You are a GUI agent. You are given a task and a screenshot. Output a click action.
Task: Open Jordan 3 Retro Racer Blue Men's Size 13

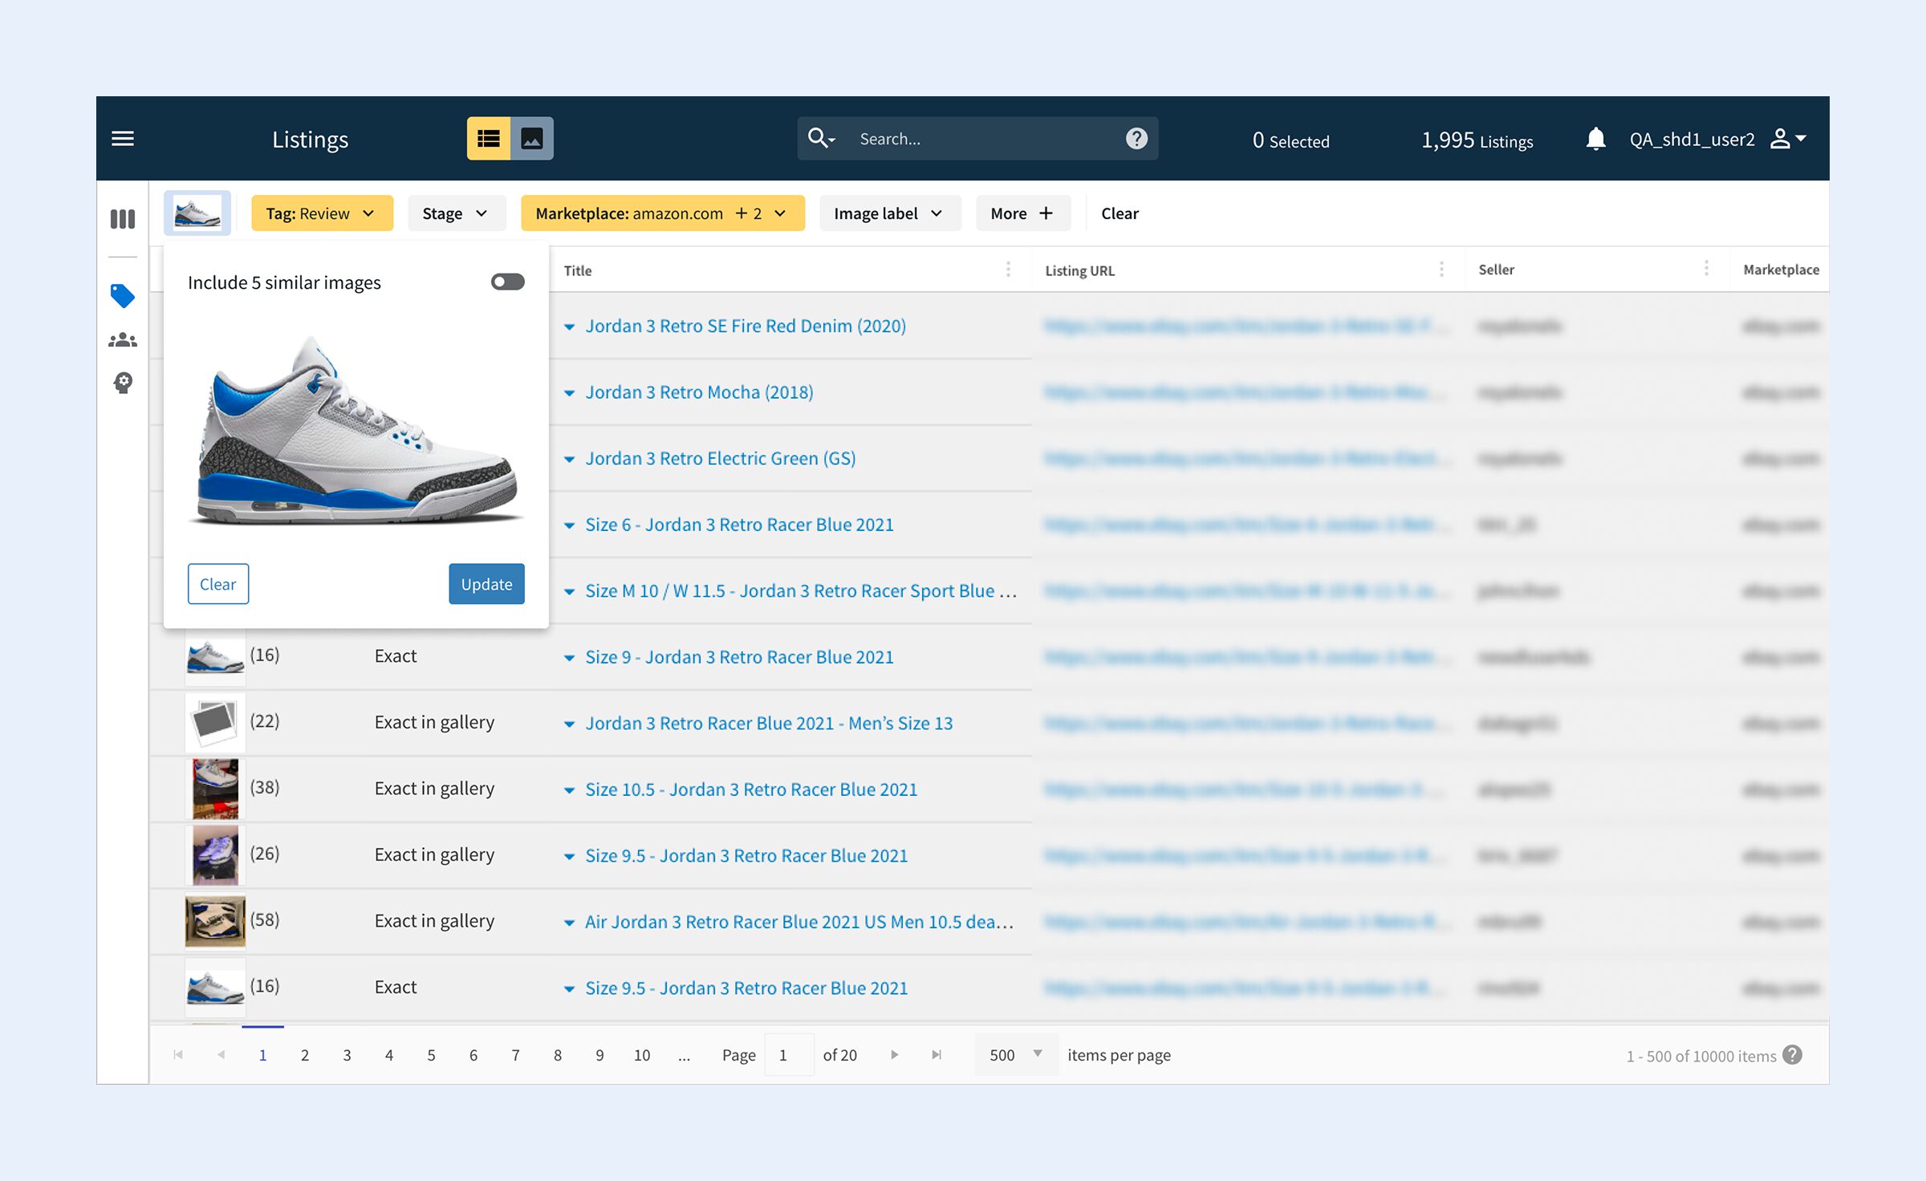[x=769, y=723]
